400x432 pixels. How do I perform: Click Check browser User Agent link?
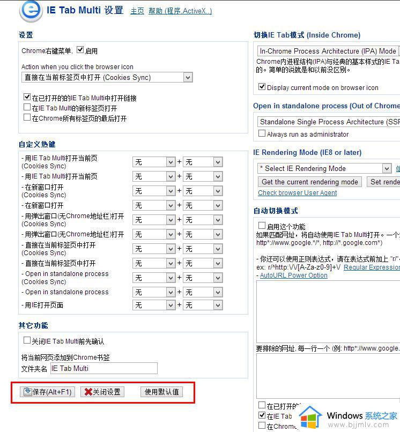pos(297,193)
